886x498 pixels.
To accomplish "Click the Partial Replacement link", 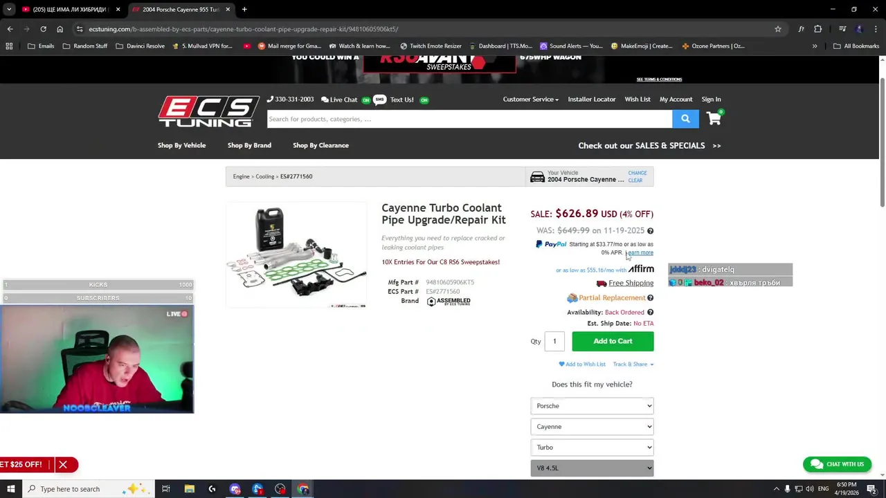I will pyautogui.click(x=612, y=298).
